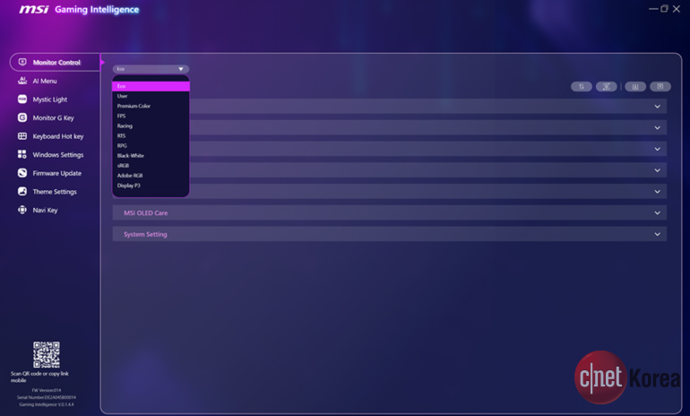Open the Monitor G Key icon
Image resolution: width=690 pixels, height=416 pixels.
pyautogui.click(x=22, y=117)
